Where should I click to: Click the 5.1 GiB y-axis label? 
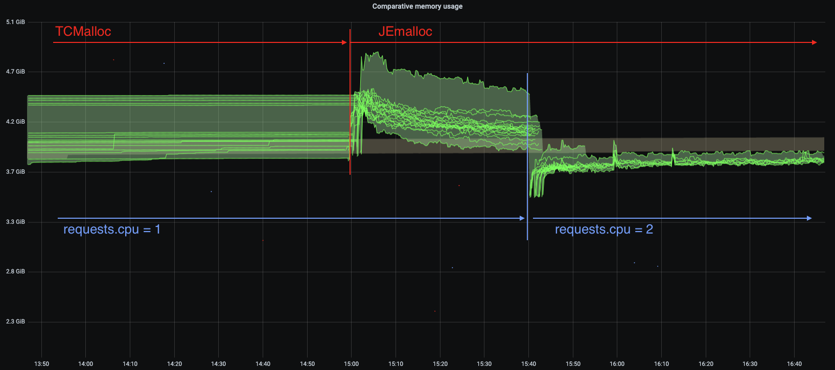pos(15,22)
